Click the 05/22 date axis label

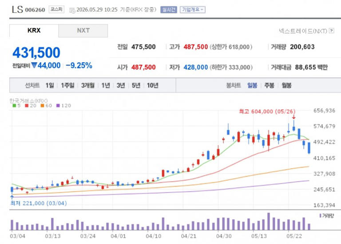point(294,236)
